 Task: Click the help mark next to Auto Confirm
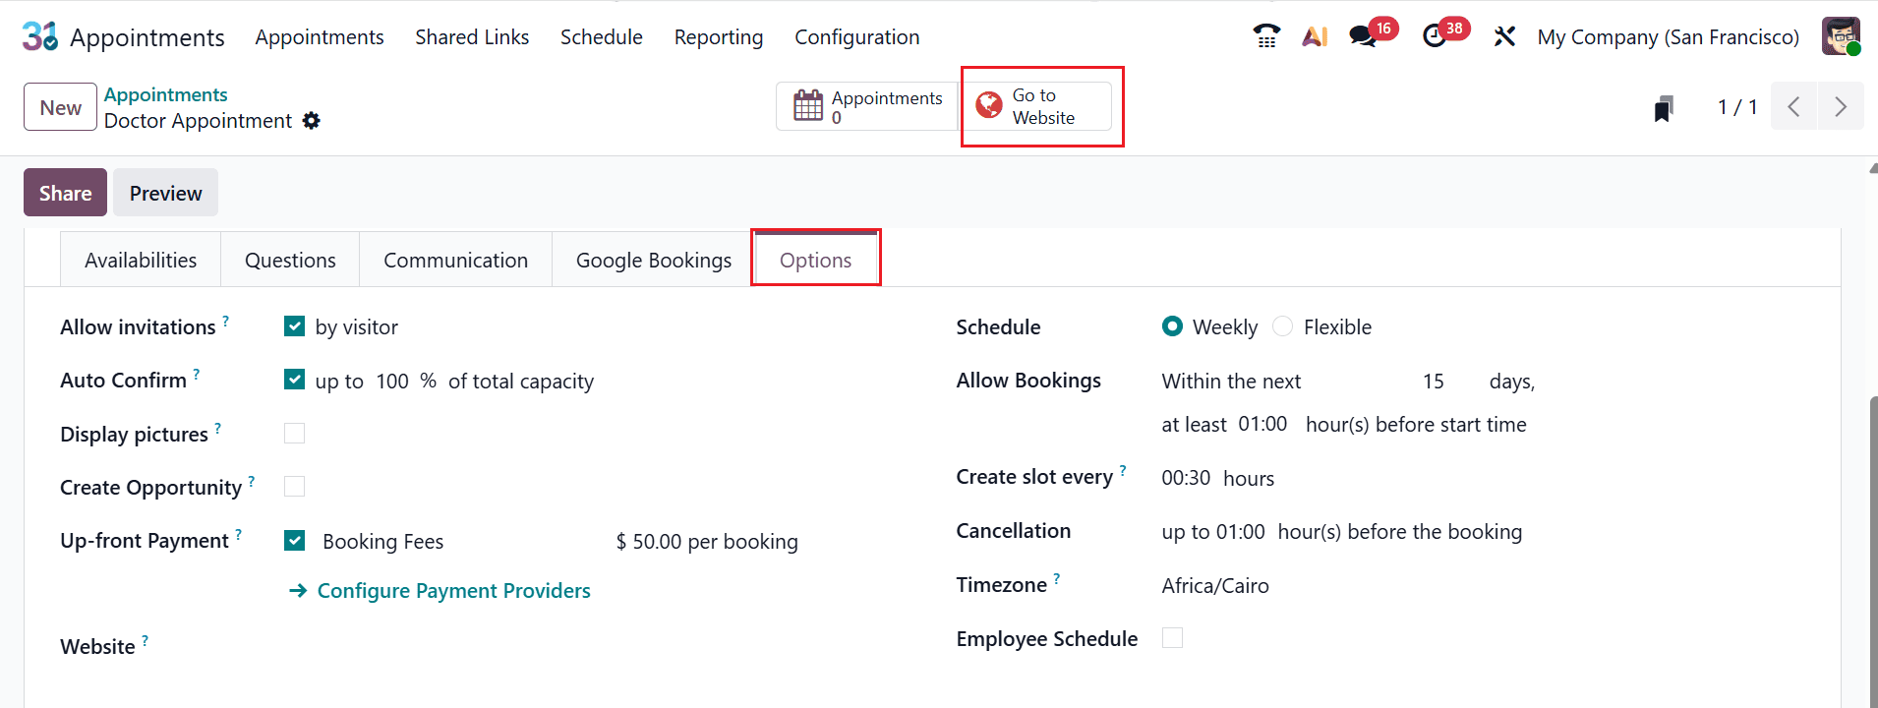click(197, 374)
